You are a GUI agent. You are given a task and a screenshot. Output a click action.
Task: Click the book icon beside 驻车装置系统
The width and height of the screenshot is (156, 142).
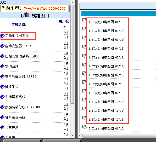pos(2,117)
